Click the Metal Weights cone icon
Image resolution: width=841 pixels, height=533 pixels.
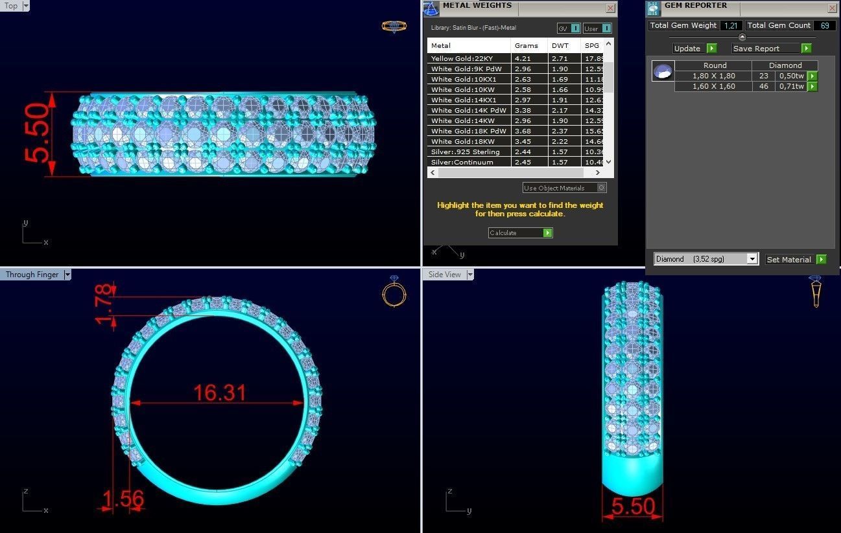point(431,8)
